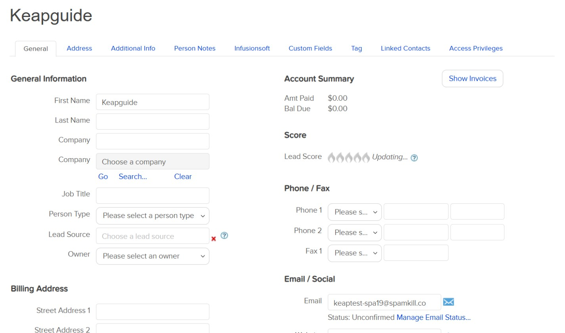The height and width of the screenshot is (333, 565).
Task: Open the Owner dropdown
Action: (x=153, y=256)
